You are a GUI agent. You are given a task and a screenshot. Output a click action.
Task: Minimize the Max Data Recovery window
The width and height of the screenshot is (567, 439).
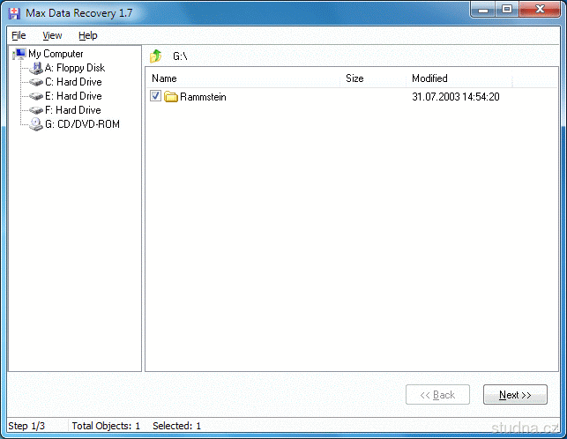tap(483, 10)
